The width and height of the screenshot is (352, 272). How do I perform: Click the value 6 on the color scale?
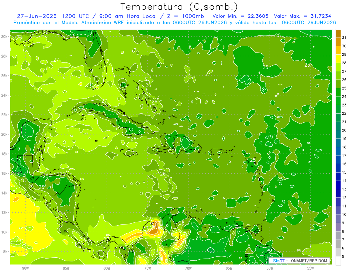[343, 248]
